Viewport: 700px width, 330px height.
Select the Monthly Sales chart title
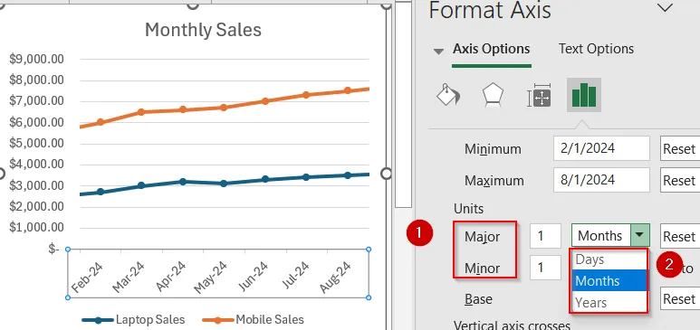click(x=203, y=30)
